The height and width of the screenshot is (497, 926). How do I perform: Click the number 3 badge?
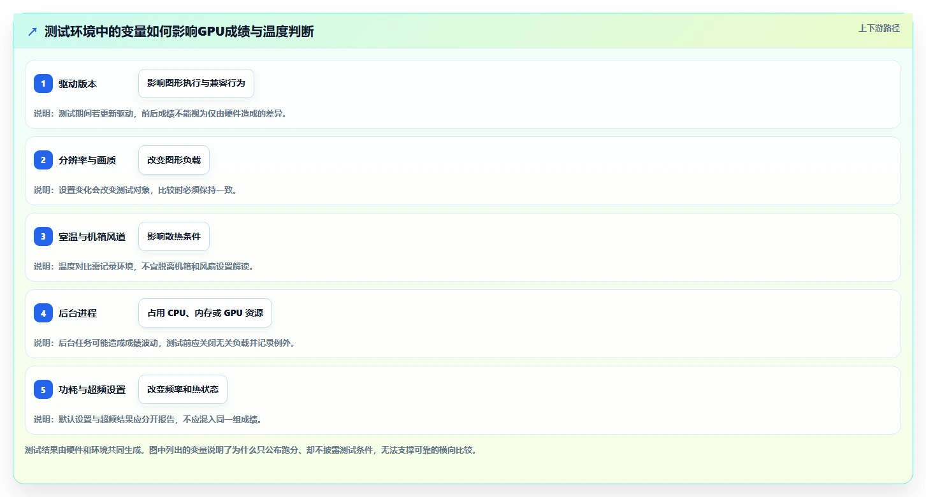click(43, 236)
